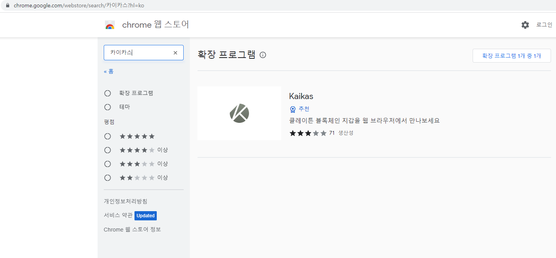Choose the 4-star 이상 rating filter
The image size is (556, 258).
[x=107, y=150]
